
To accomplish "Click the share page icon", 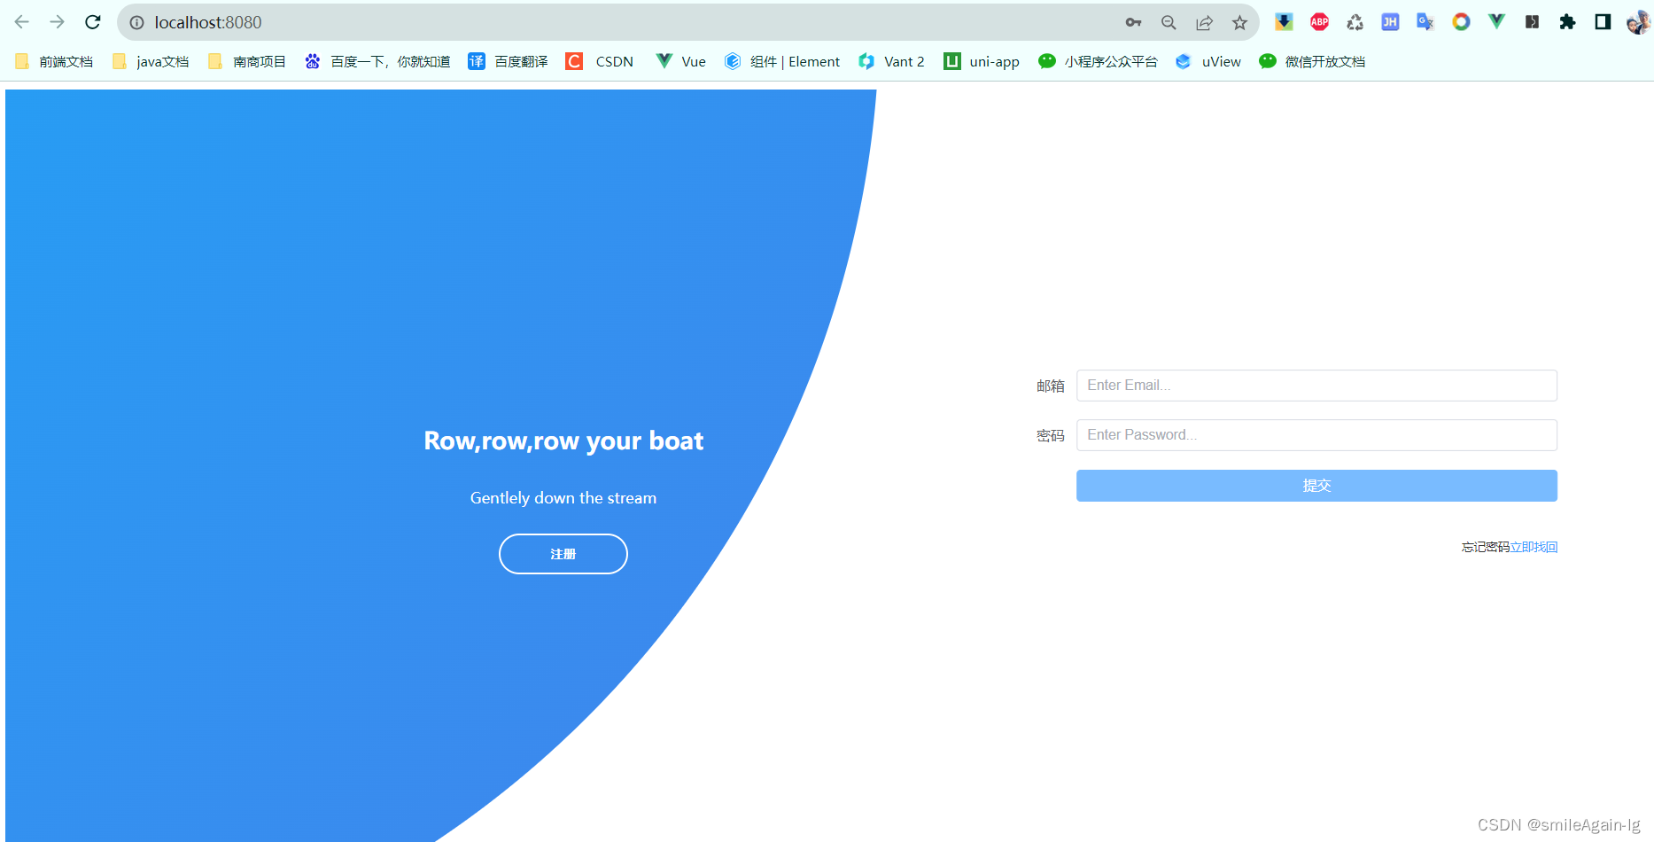I will (1204, 23).
